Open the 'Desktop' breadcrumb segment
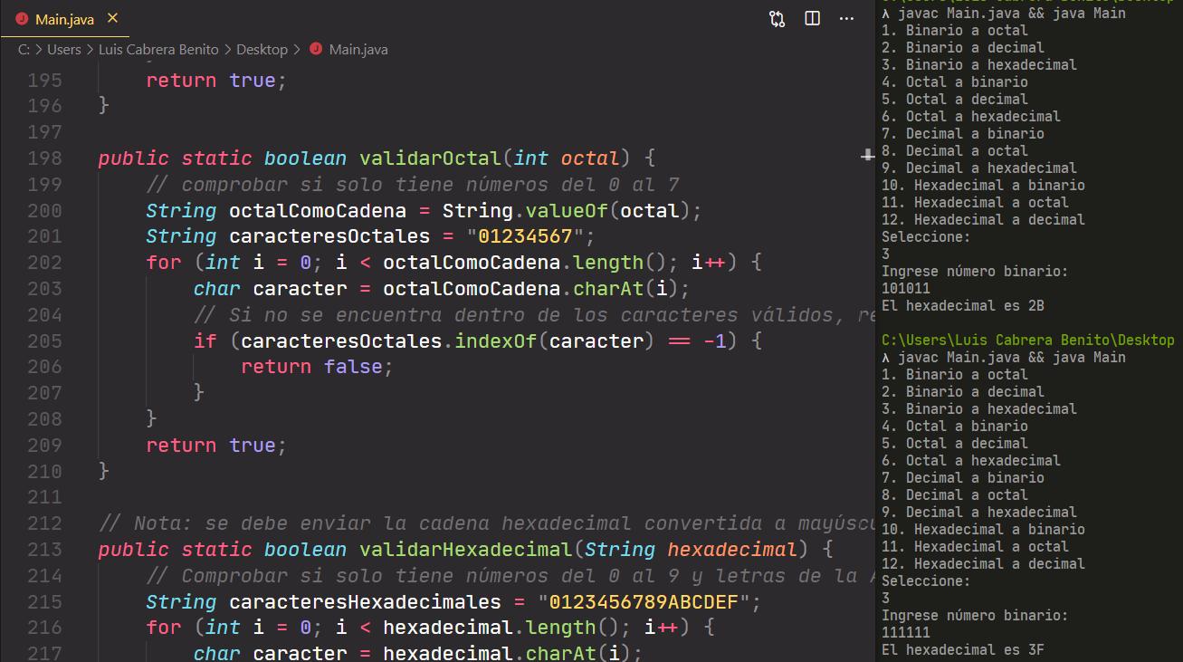 tap(262, 50)
